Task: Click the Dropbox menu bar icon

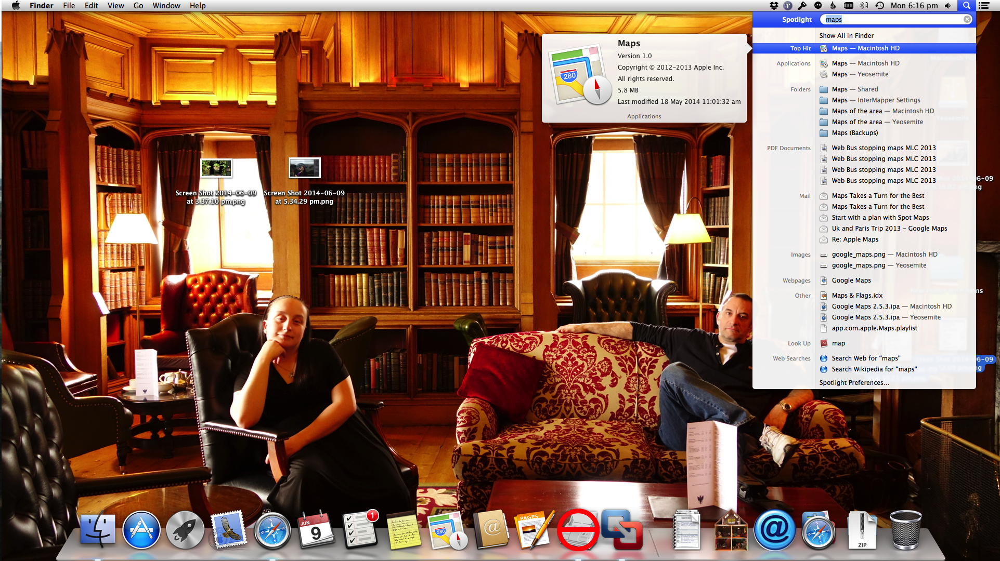Action: click(x=773, y=6)
